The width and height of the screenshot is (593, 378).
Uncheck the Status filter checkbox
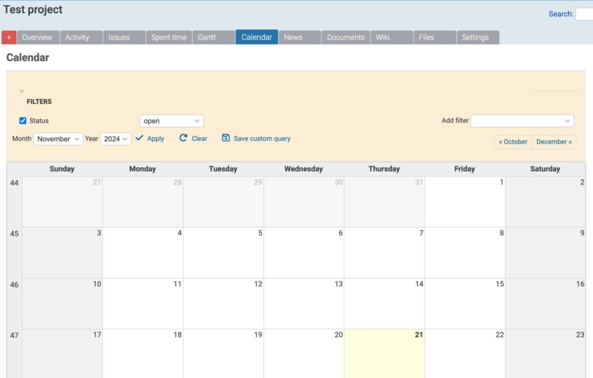[23, 120]
